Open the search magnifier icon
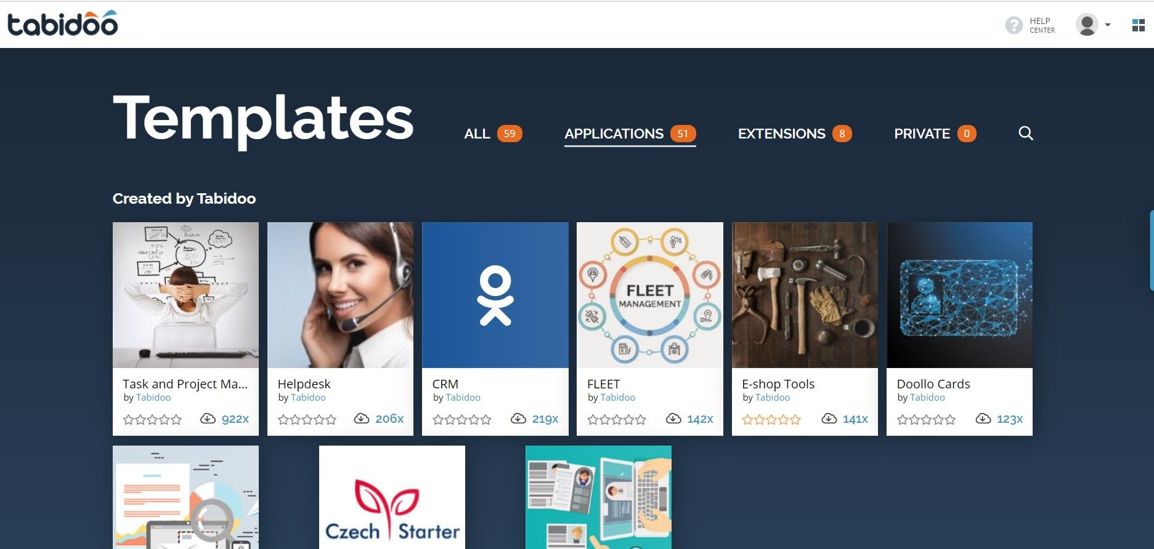 [x=1025, y=133]
